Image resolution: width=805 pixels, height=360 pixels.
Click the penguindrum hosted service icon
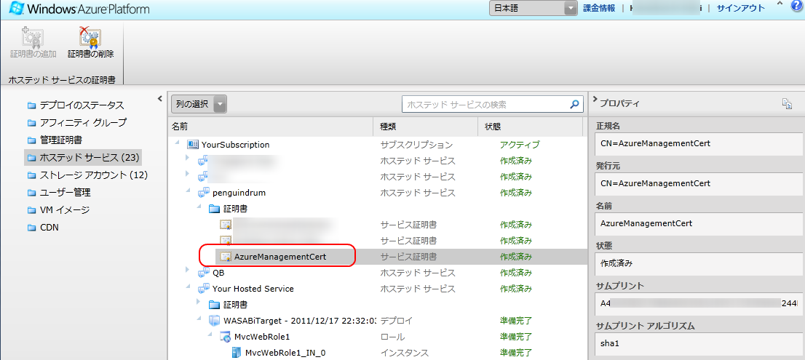(x=203, y=193)
